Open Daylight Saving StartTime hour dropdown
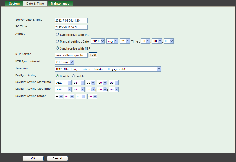 coord(90,83)
